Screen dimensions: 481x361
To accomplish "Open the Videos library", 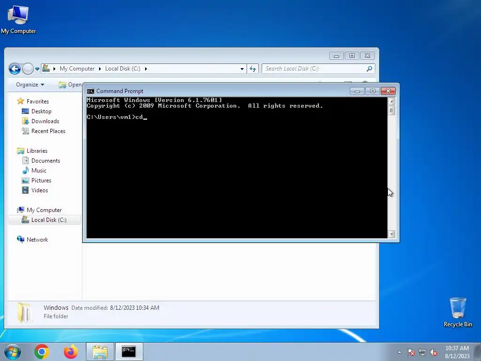I will tap(39, 190).
